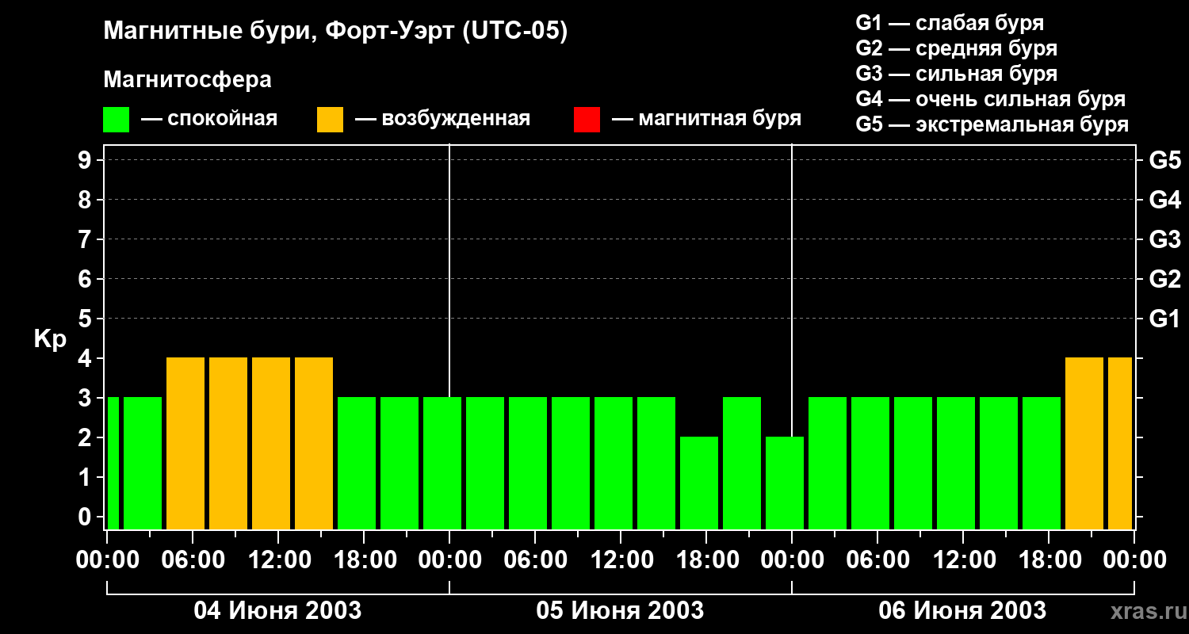Viewport: 1189px width, 634px height.
Task: Click the 'Kp' axis label
Action: 50,339
